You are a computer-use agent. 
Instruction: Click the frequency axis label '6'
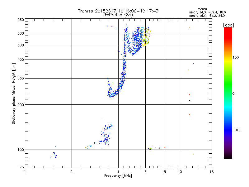pos(145,172)
